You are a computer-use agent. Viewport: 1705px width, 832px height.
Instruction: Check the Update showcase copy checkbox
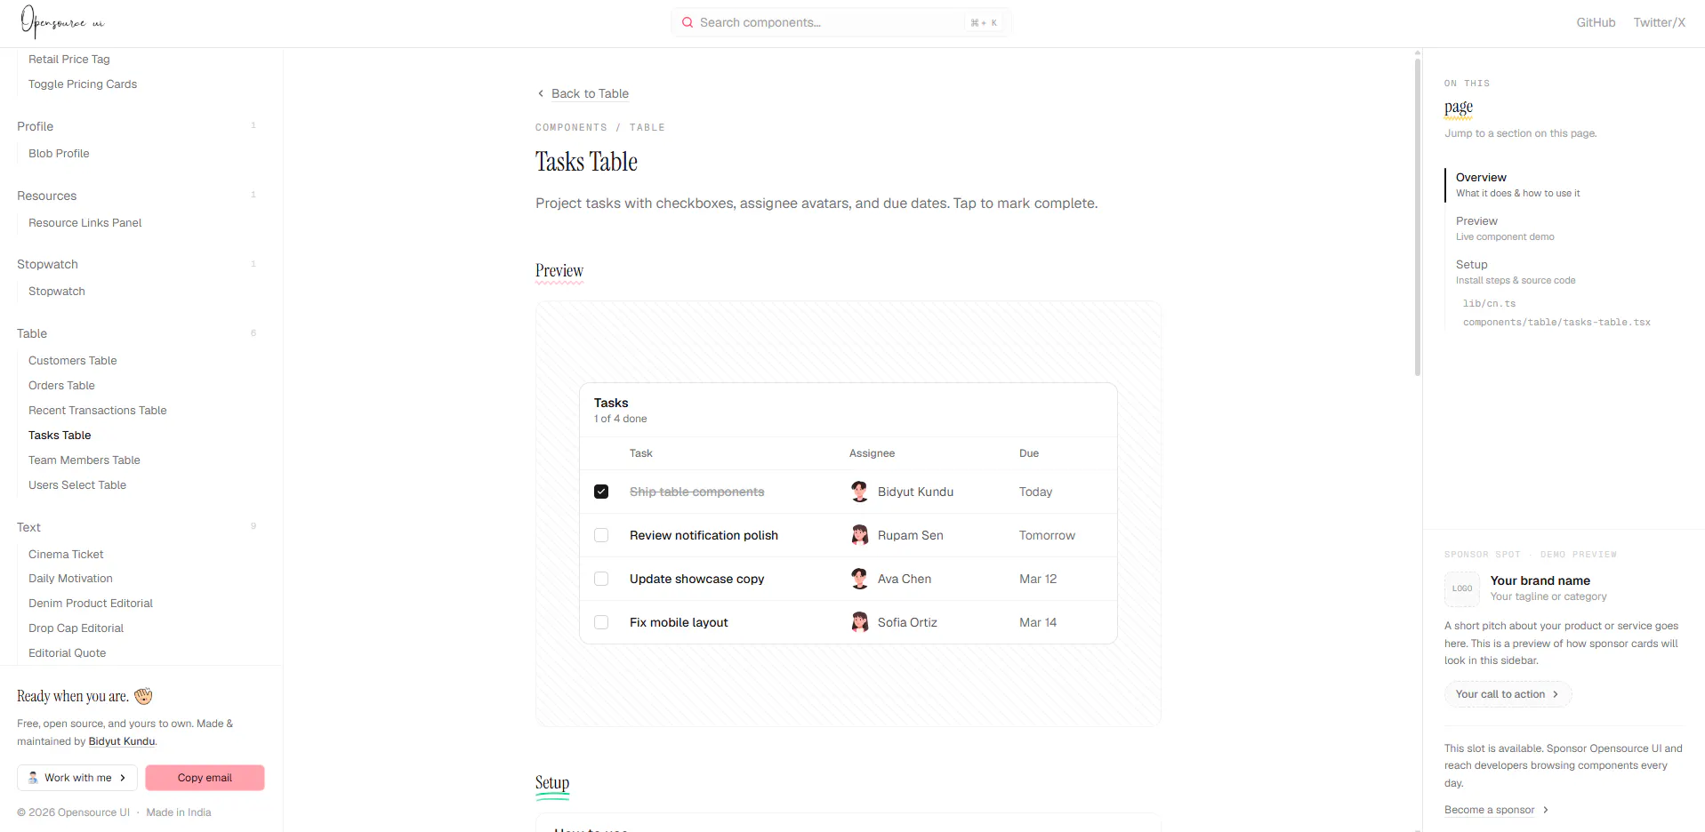tap(601, 579)
